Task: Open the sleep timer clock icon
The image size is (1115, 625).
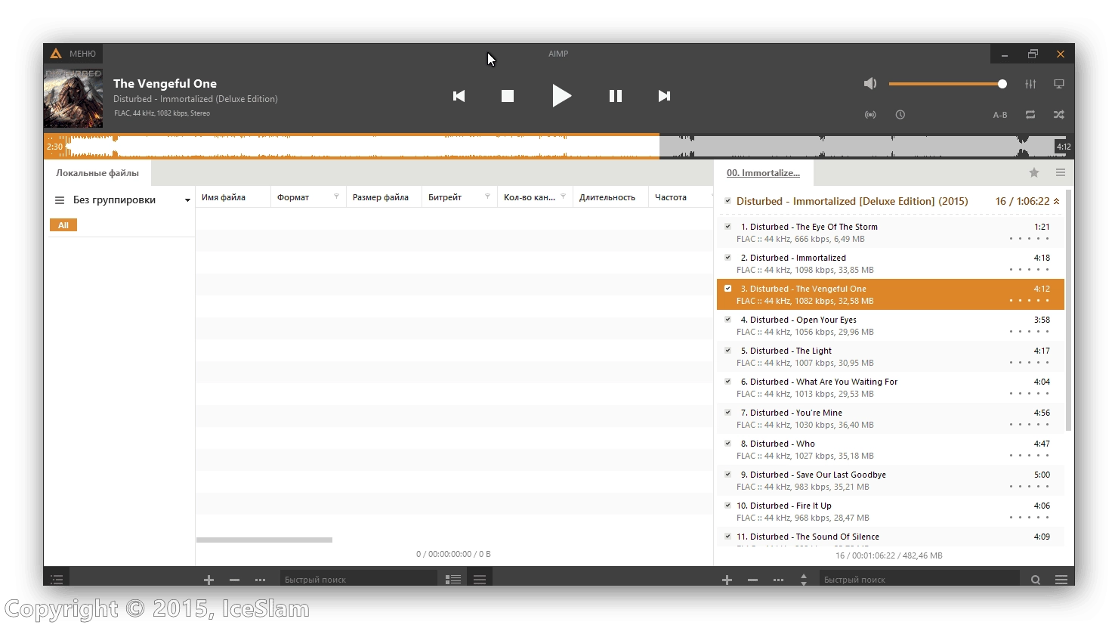Action: coord(900,115)
